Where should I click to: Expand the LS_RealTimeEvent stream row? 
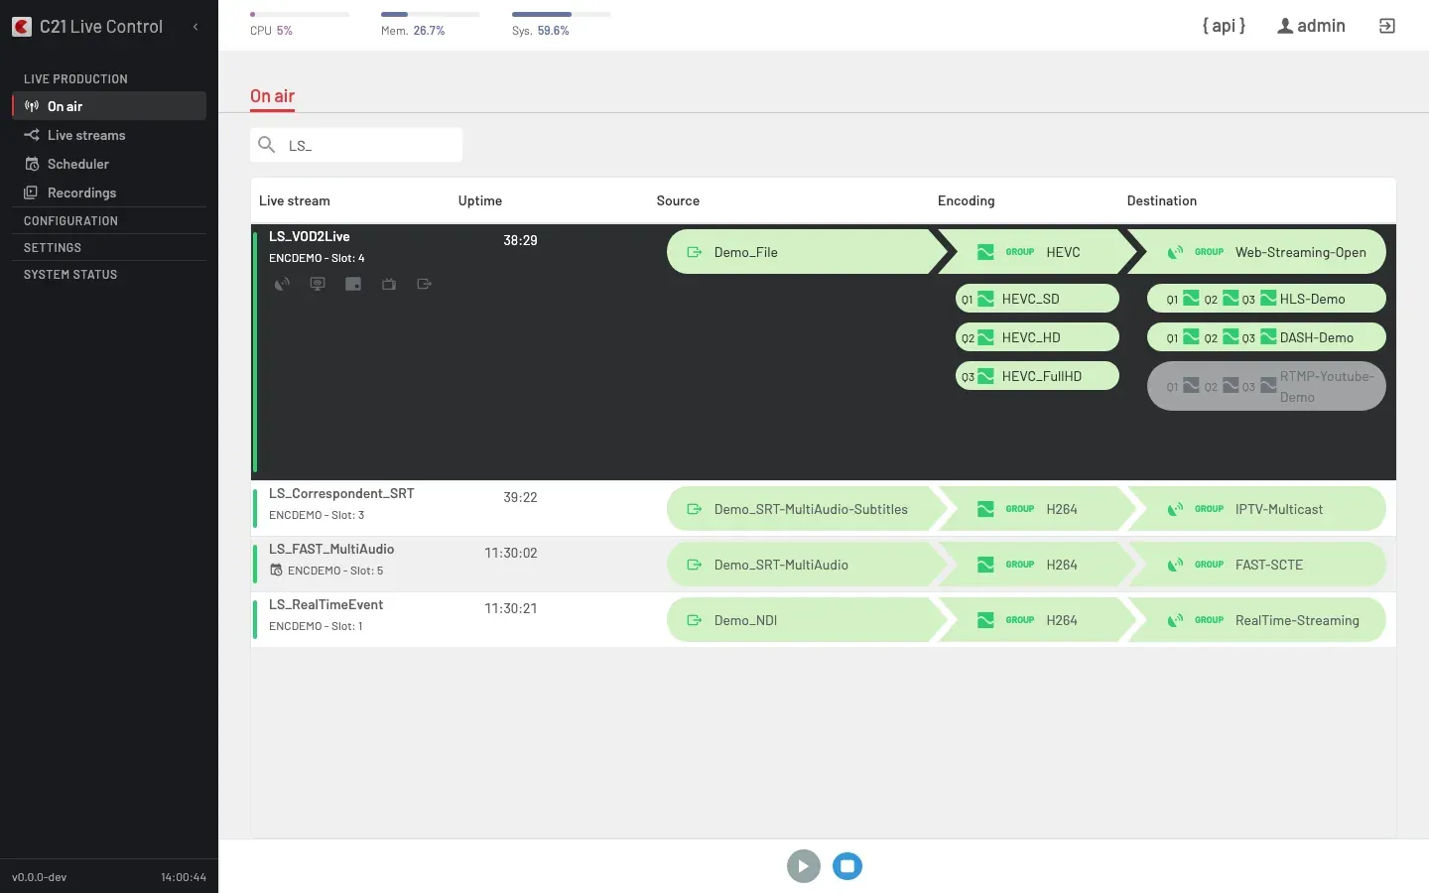coord(824,619)
